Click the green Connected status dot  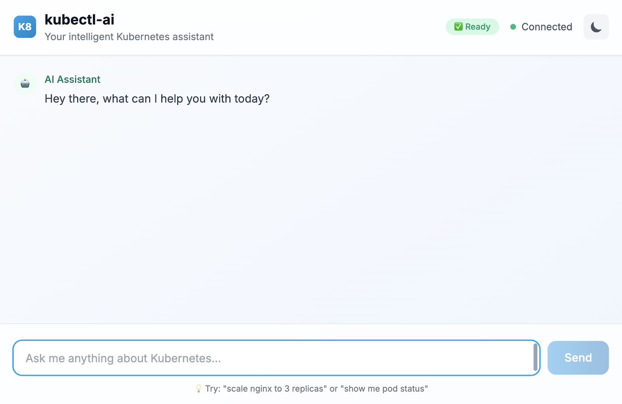click(x=513, y=27)
